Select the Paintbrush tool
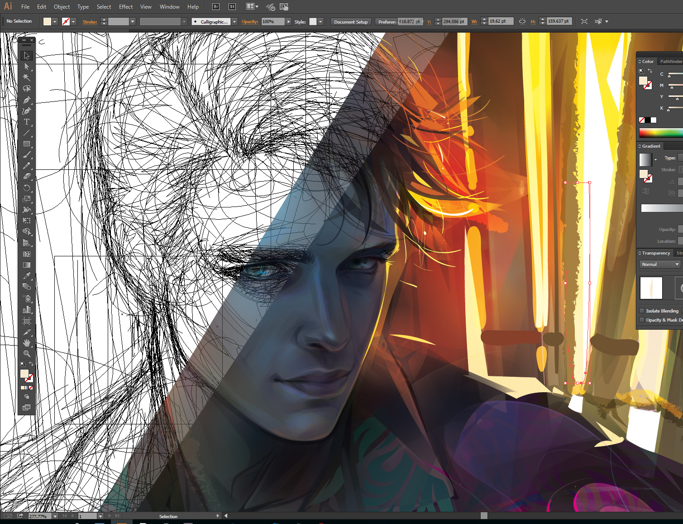Screen dimensions: 683x524 point(27,155)
